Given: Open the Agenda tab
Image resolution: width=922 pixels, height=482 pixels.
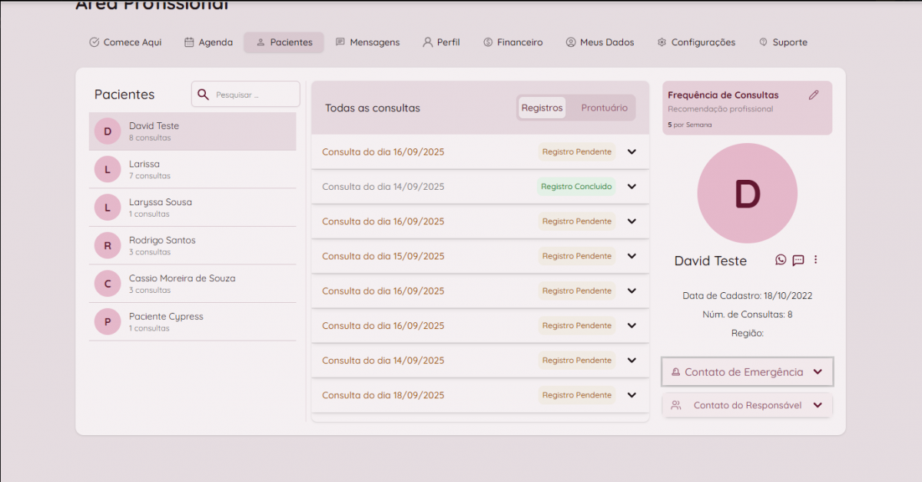Looking at the screenshot, I should coord(208,42).
